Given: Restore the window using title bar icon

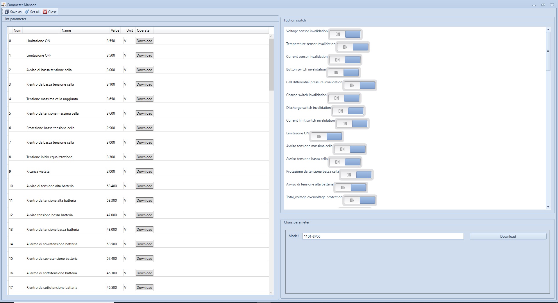Looking at the screenshot, I should coord(543,5).
